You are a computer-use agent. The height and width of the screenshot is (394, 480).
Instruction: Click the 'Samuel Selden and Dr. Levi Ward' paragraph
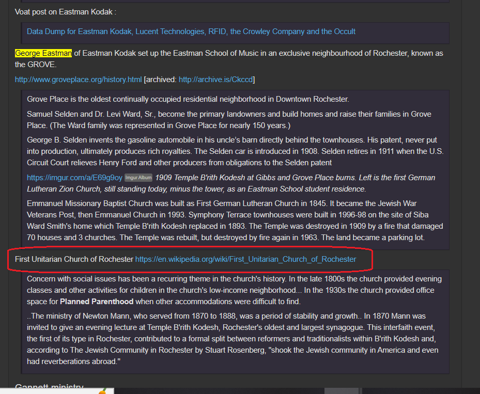(229, 120)
